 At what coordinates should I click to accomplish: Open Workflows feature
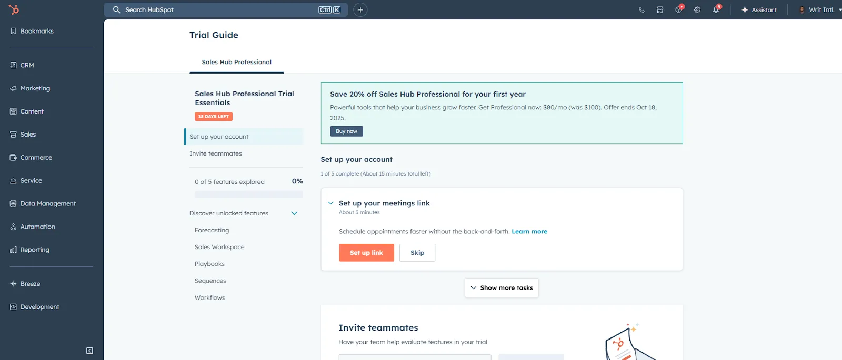tap(209, 297)
